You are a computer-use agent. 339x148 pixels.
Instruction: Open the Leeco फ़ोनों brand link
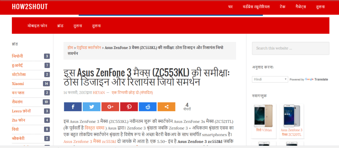click(x=22, y=111)
